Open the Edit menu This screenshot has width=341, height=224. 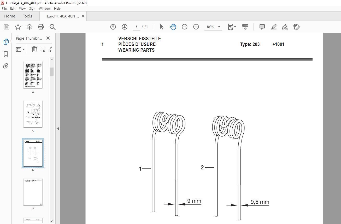point(13,9)
